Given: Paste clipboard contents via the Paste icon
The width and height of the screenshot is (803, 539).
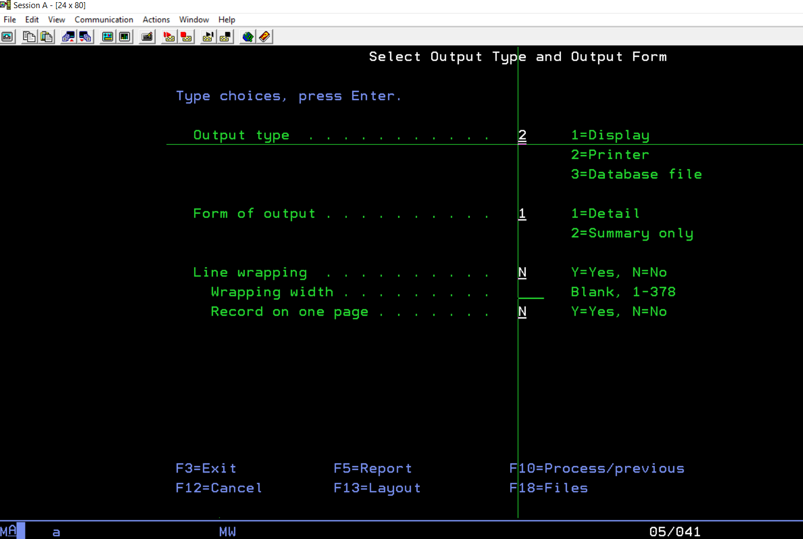Looking at the screenshot, I should click(46, 36).
